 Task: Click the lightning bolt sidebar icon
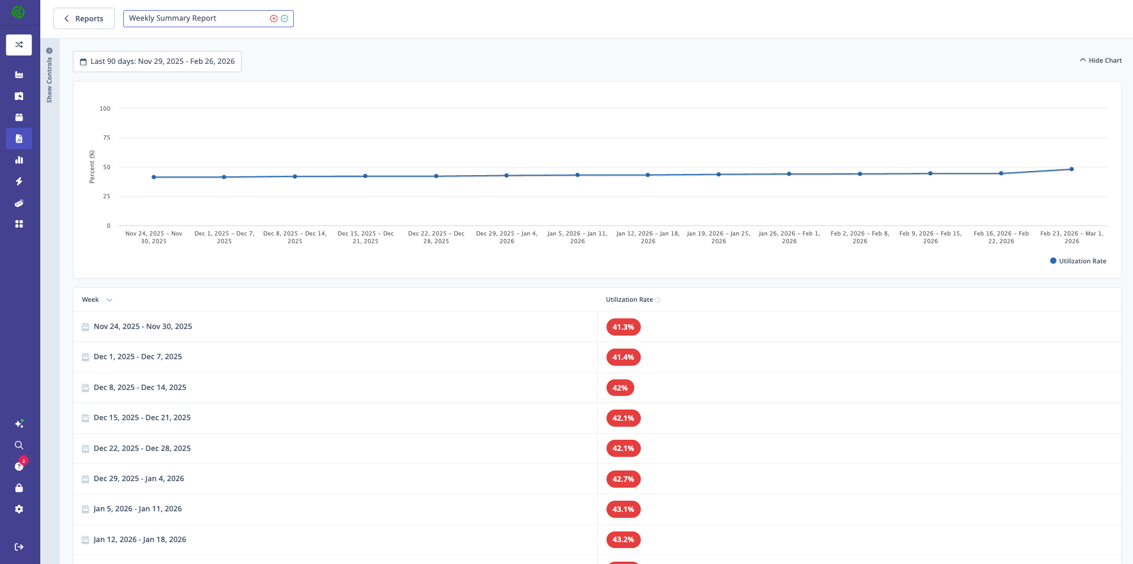coord(19,181)
